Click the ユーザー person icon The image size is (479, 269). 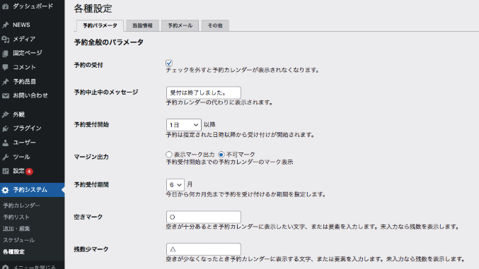coord(6,143)
